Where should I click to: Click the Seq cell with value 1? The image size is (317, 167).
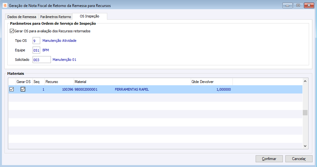click(43, 89)
